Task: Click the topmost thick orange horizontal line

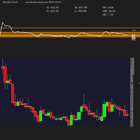Action: [70, 28]
